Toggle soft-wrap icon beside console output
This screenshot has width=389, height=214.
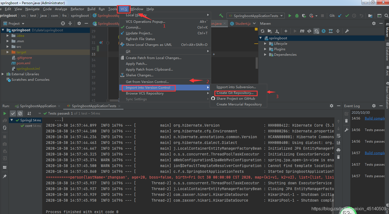point(338,136)
